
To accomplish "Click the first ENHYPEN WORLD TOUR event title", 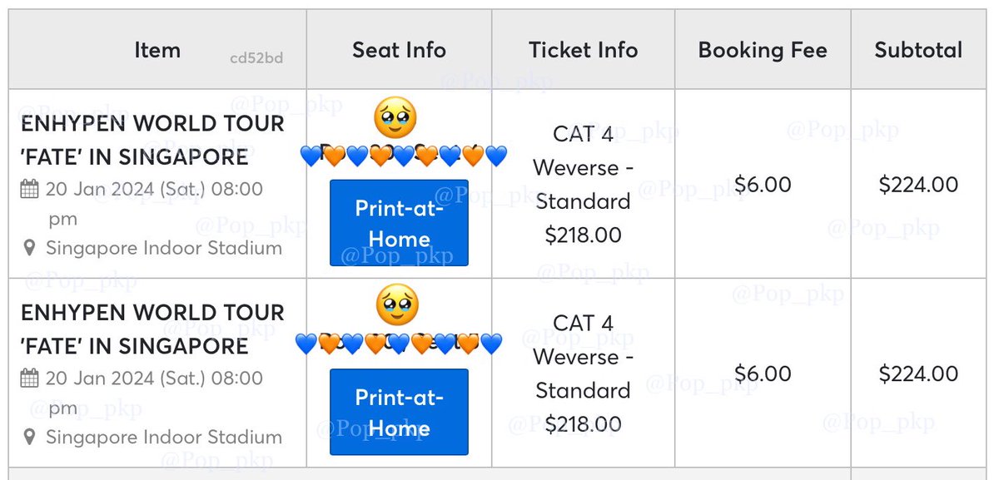I will point(152,140).
